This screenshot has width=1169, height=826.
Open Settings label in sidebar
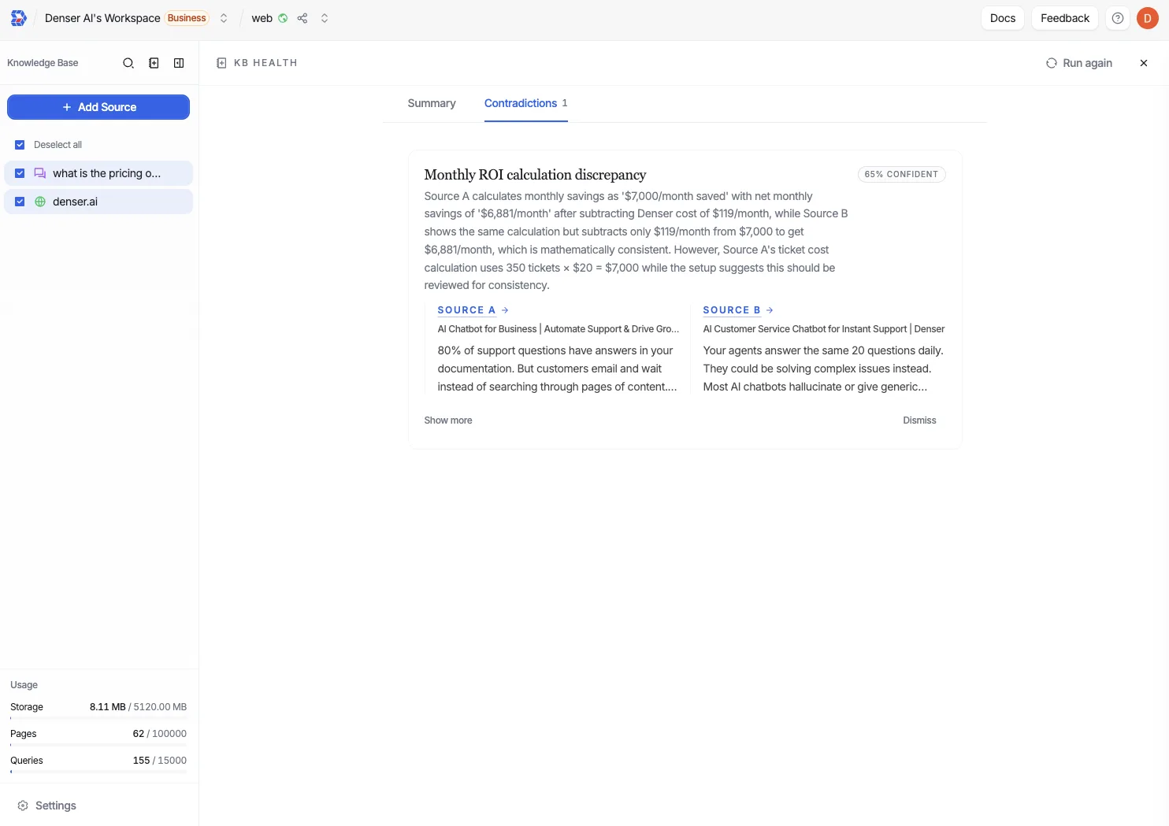click(56, 806)
